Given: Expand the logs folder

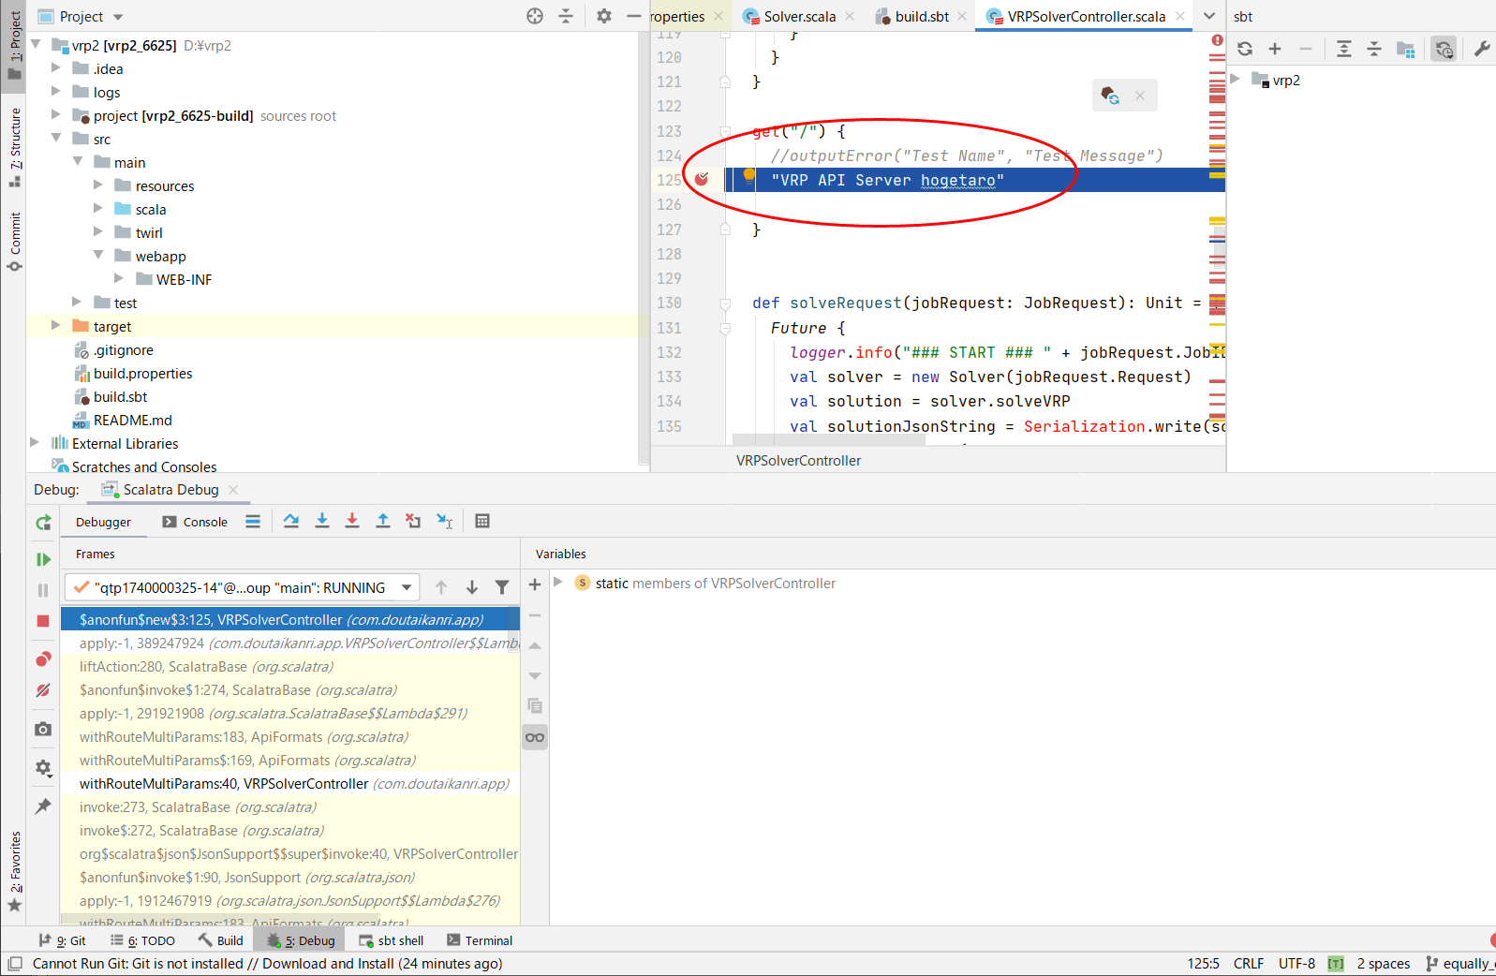Looking at the screenshot, I should click(56, 92).
